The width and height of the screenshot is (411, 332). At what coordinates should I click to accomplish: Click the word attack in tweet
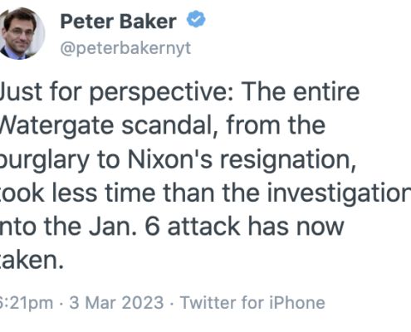coord(203,227)
